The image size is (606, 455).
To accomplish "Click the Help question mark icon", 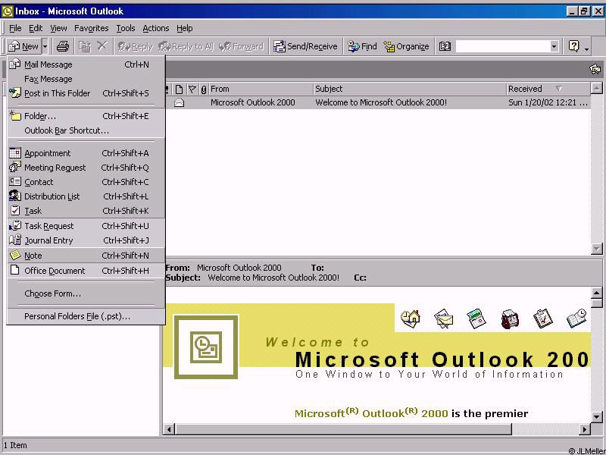I will tap(574, 46).
